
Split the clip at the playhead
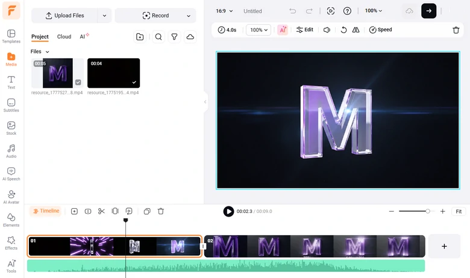[x=88, y=211]
